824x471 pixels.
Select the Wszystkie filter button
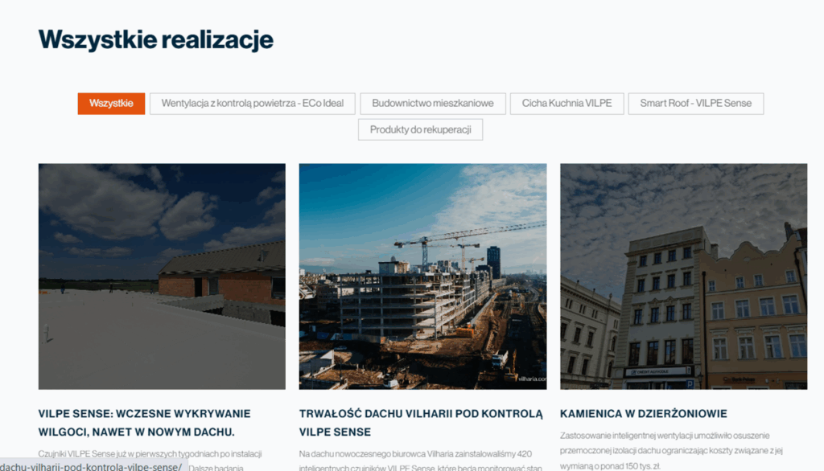[x=111, y=104]
